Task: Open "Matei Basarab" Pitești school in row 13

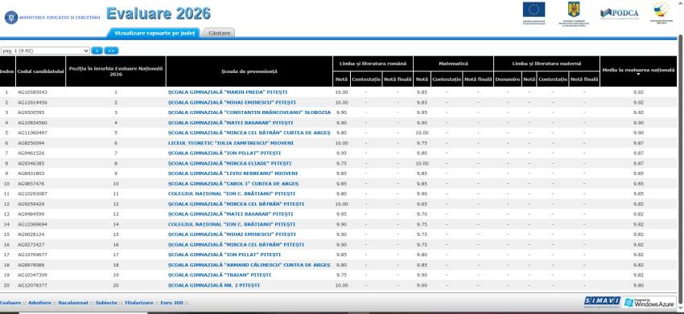Action: click(230, 214)
